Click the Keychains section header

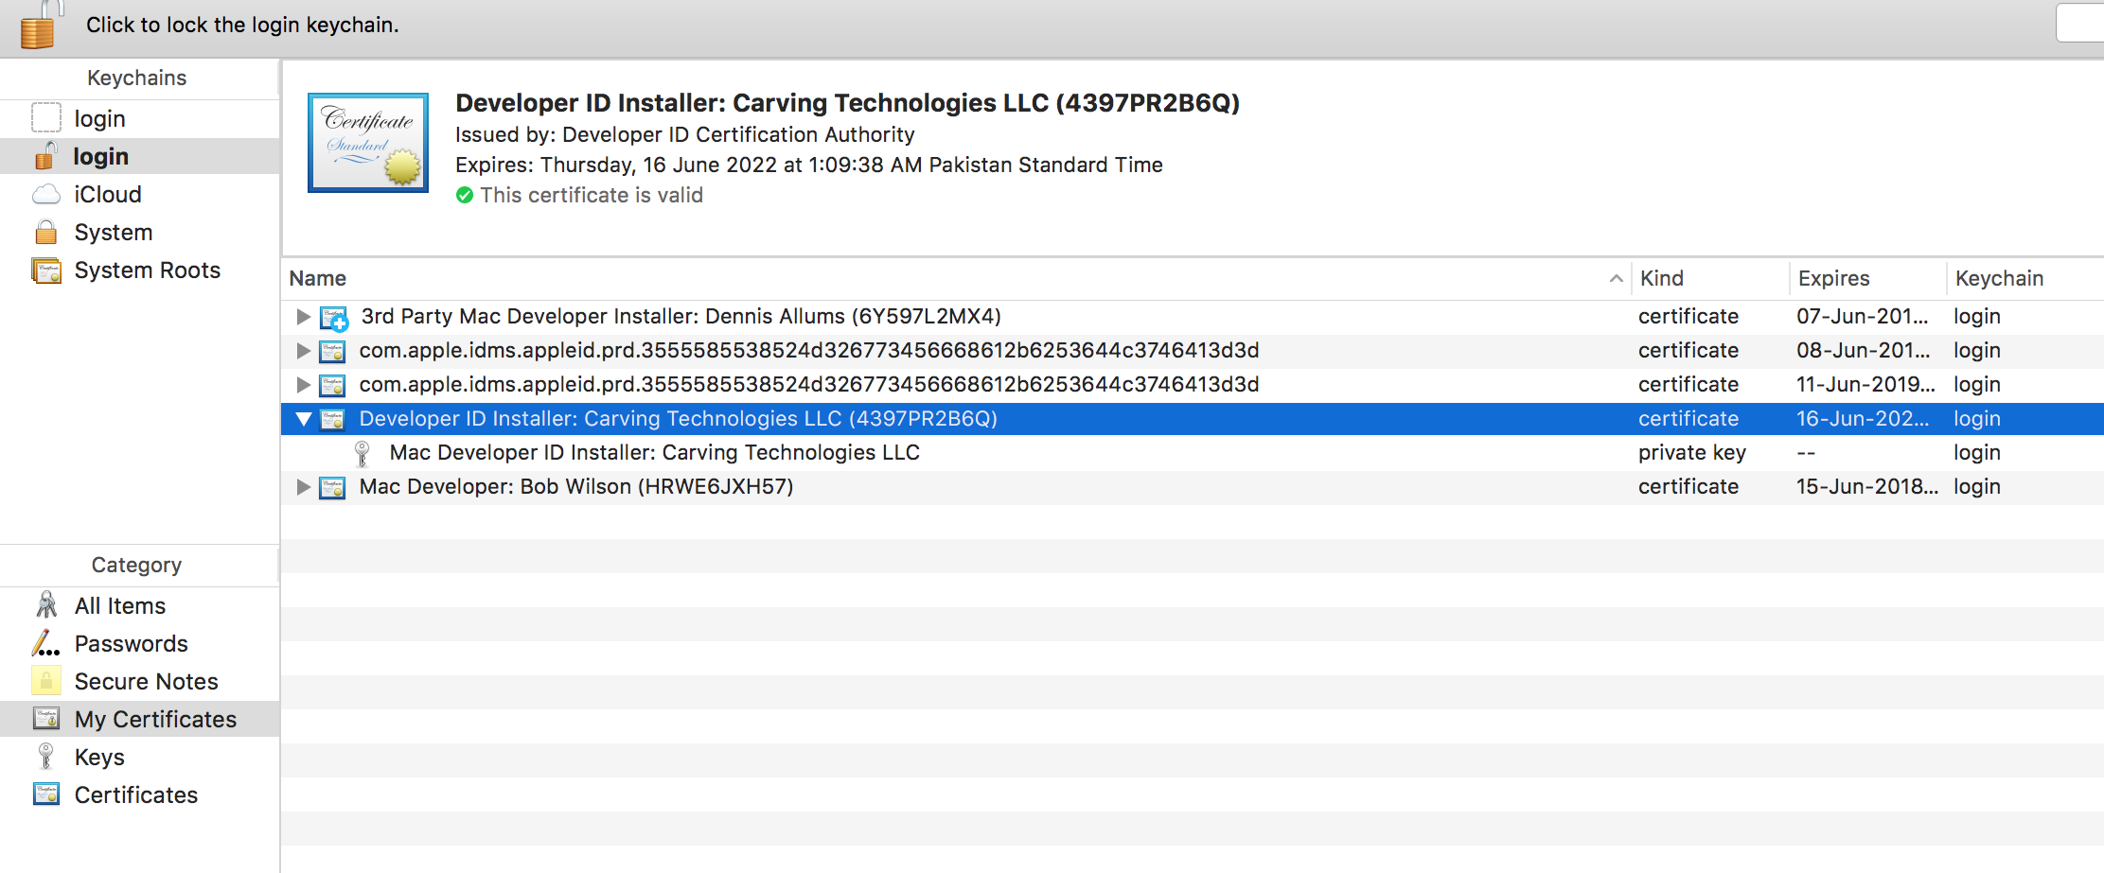137,78
